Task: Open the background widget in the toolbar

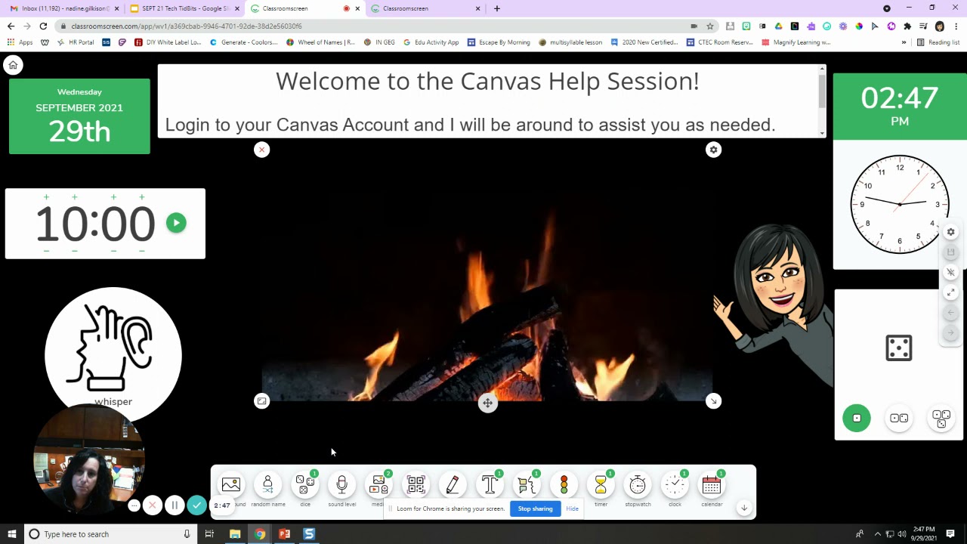Action: [x=231, y=485]
